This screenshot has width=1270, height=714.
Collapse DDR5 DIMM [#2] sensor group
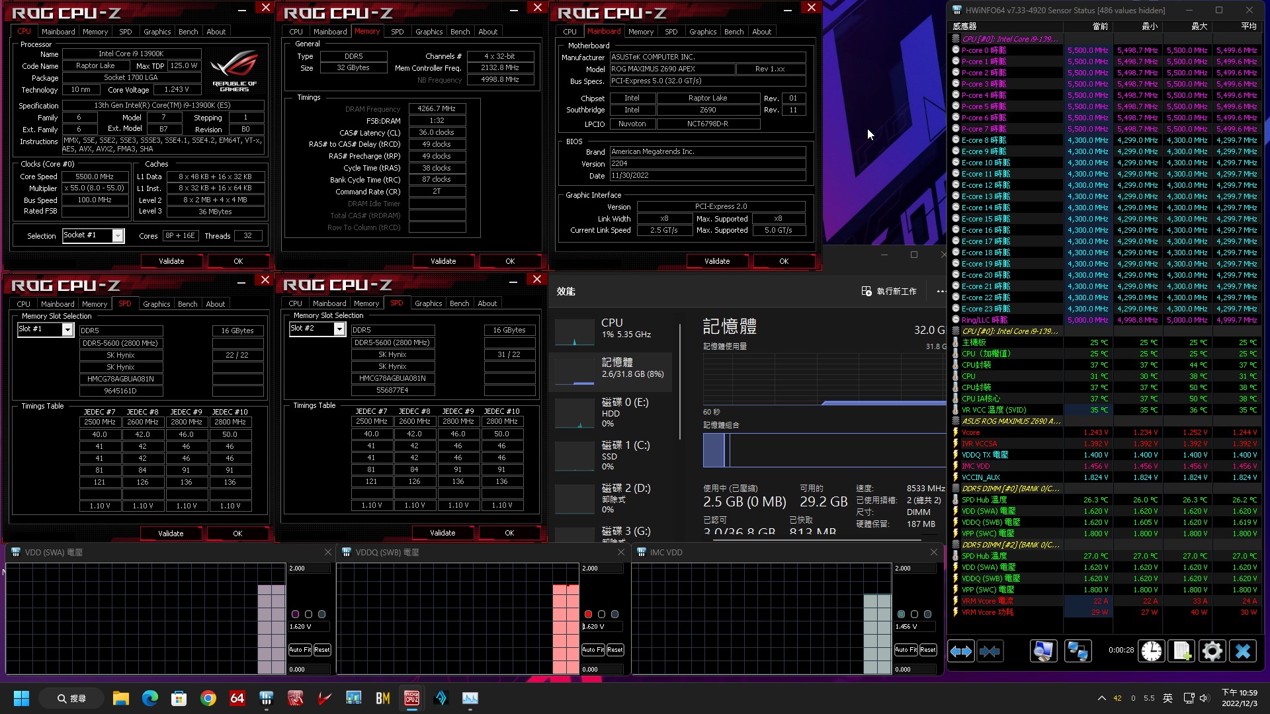tap(955, 545)
